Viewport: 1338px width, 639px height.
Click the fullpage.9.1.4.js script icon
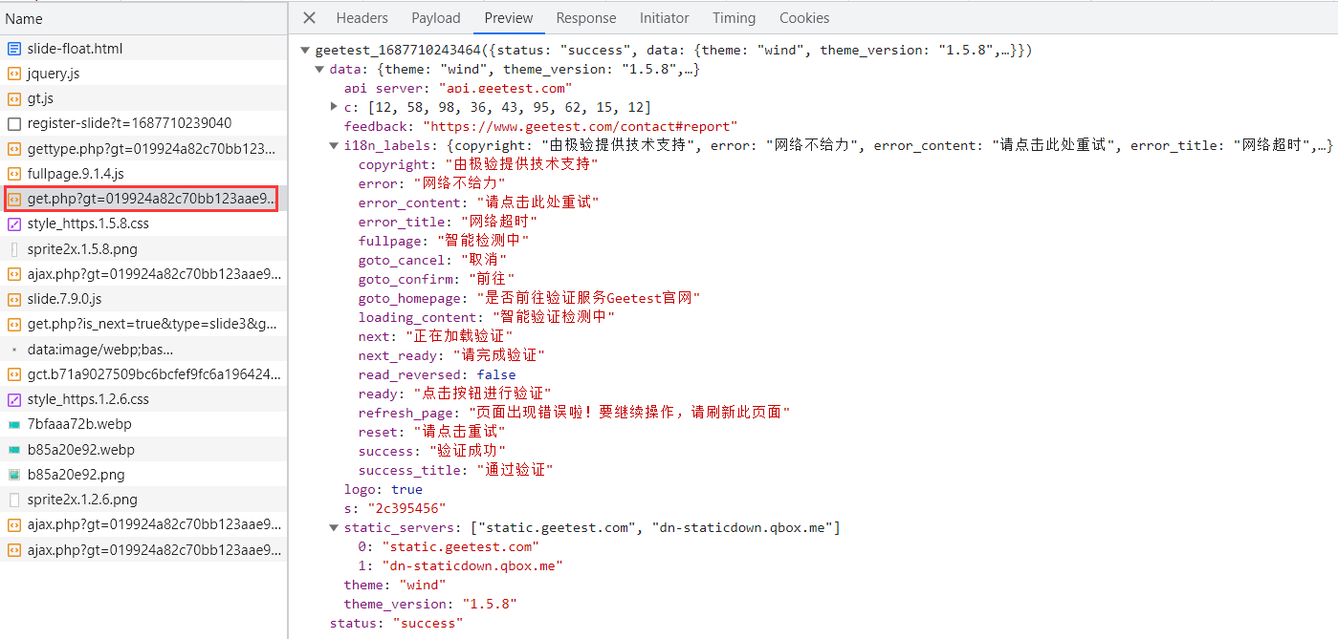click(14, 174)
